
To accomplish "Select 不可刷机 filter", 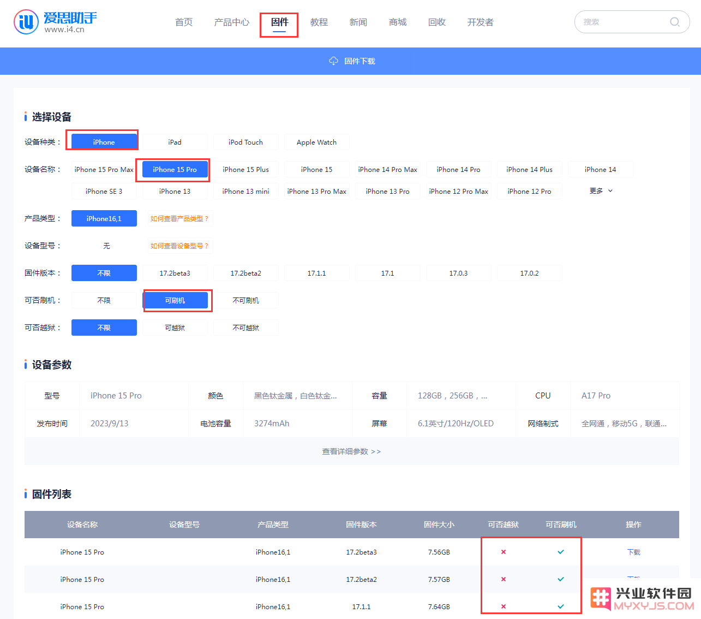I will point(246,300).
